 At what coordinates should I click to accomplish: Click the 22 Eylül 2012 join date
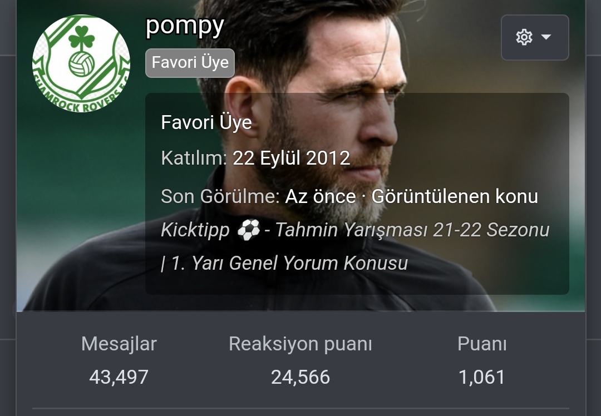point(291,158)
